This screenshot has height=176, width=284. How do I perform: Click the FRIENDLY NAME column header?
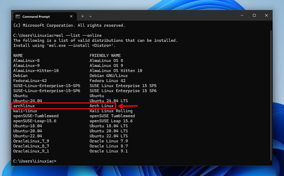tap(105, 56)
